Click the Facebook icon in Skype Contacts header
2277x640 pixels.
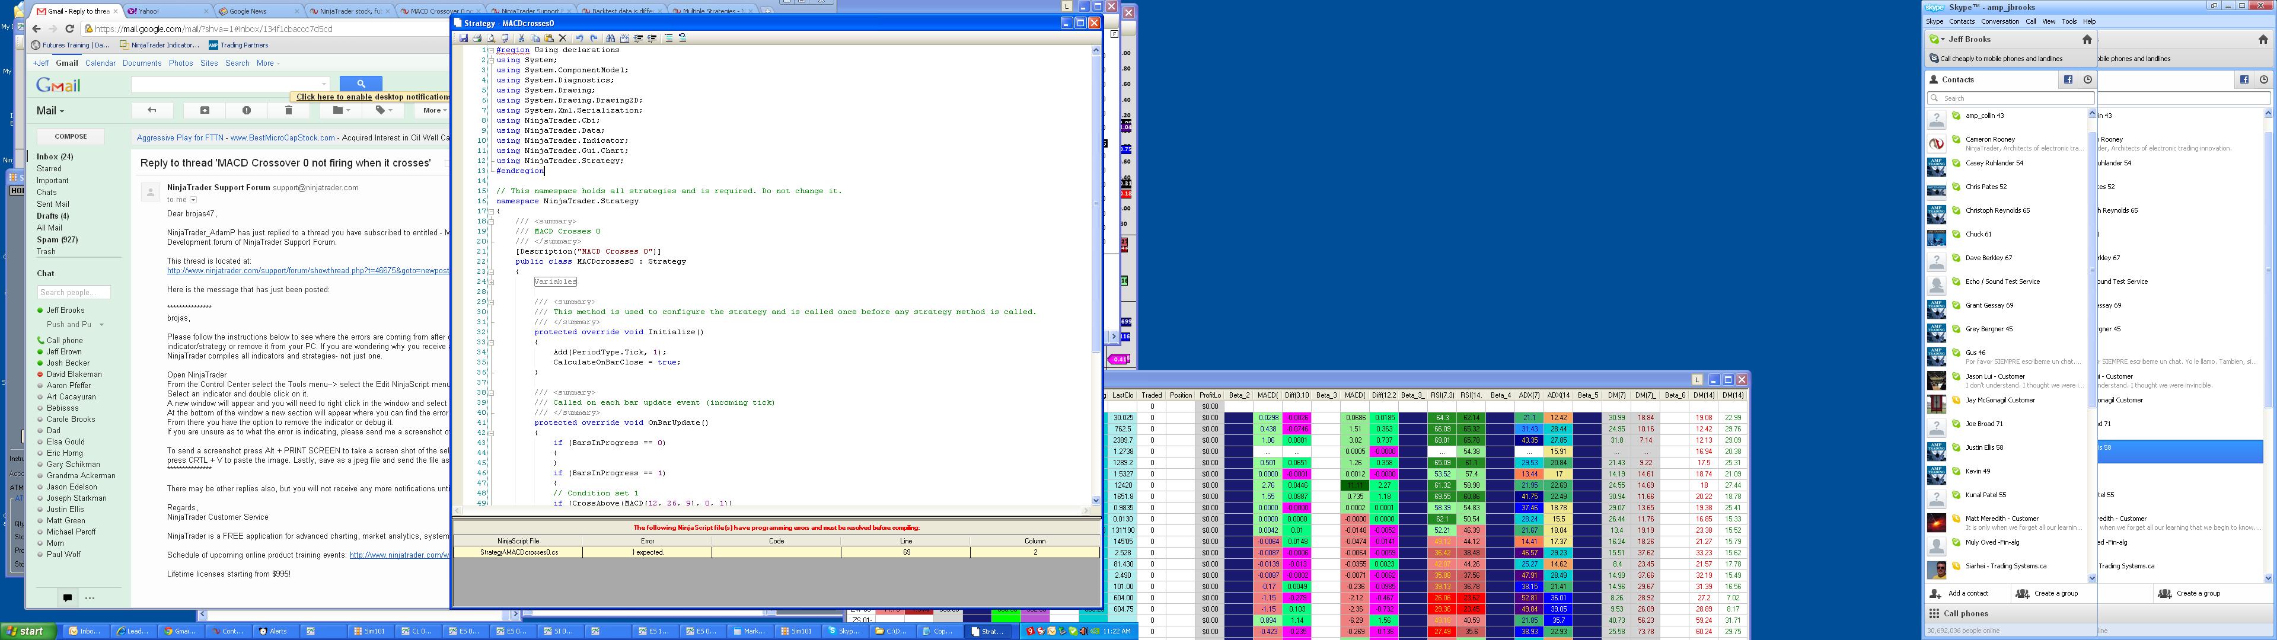pyautogui.click(x=2068, y=79)
